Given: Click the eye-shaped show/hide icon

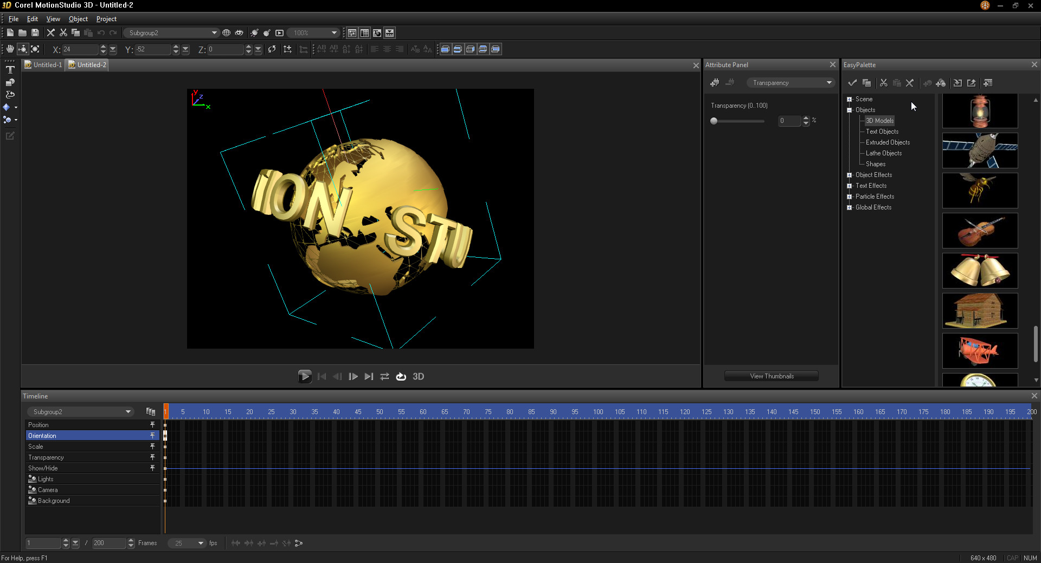Looking at the screenshot, I should pyautogui.click(x=239, y=33).
